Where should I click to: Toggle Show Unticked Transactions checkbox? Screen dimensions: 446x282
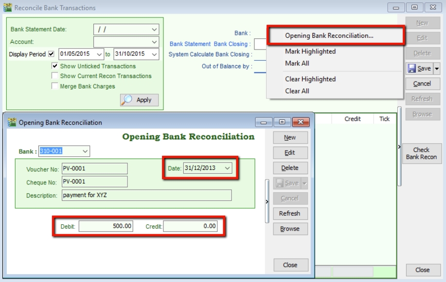click(x=55, y=66)
